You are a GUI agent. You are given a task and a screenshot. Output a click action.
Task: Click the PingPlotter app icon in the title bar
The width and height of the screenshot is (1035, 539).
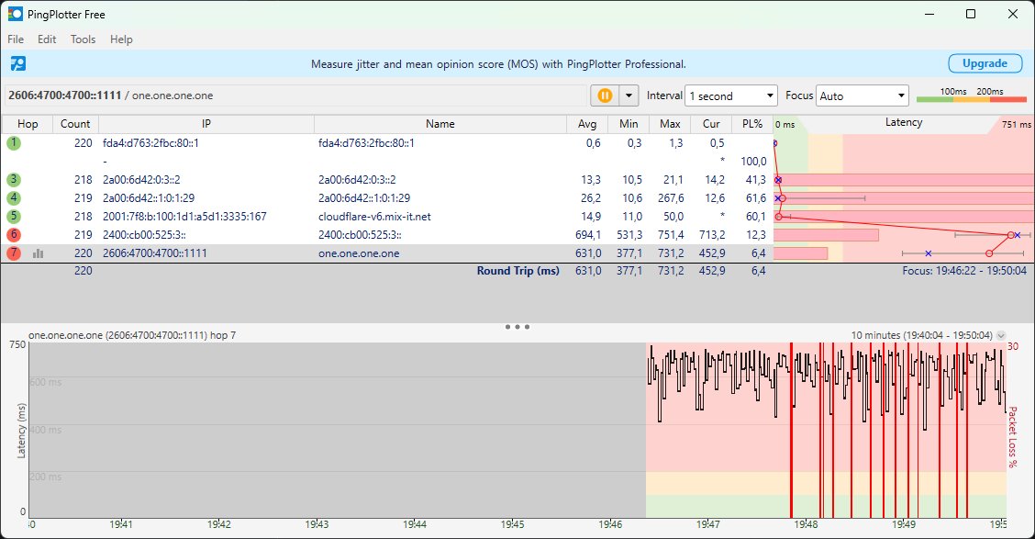point(16,14)
